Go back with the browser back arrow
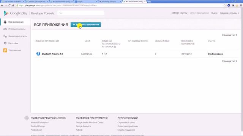Screen dimensions: 243x136 tap(2, 5)
